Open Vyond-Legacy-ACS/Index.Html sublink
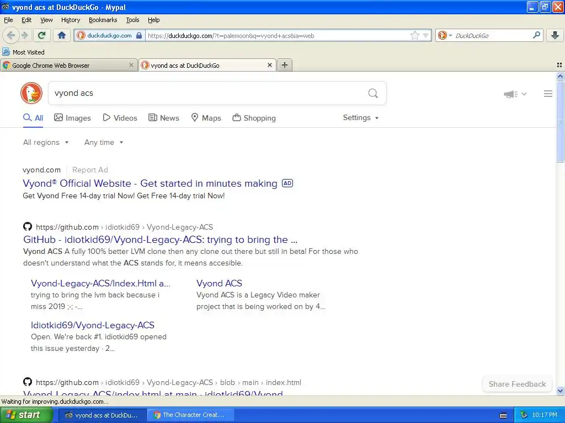This screenshot has height=423, width=565. tap(100, 284)
